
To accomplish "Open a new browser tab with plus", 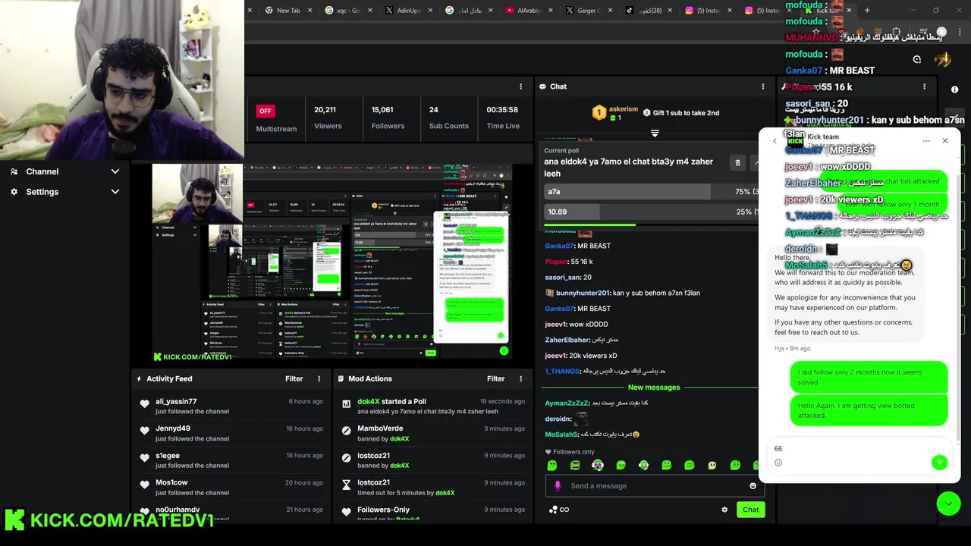I will (867, 10).
